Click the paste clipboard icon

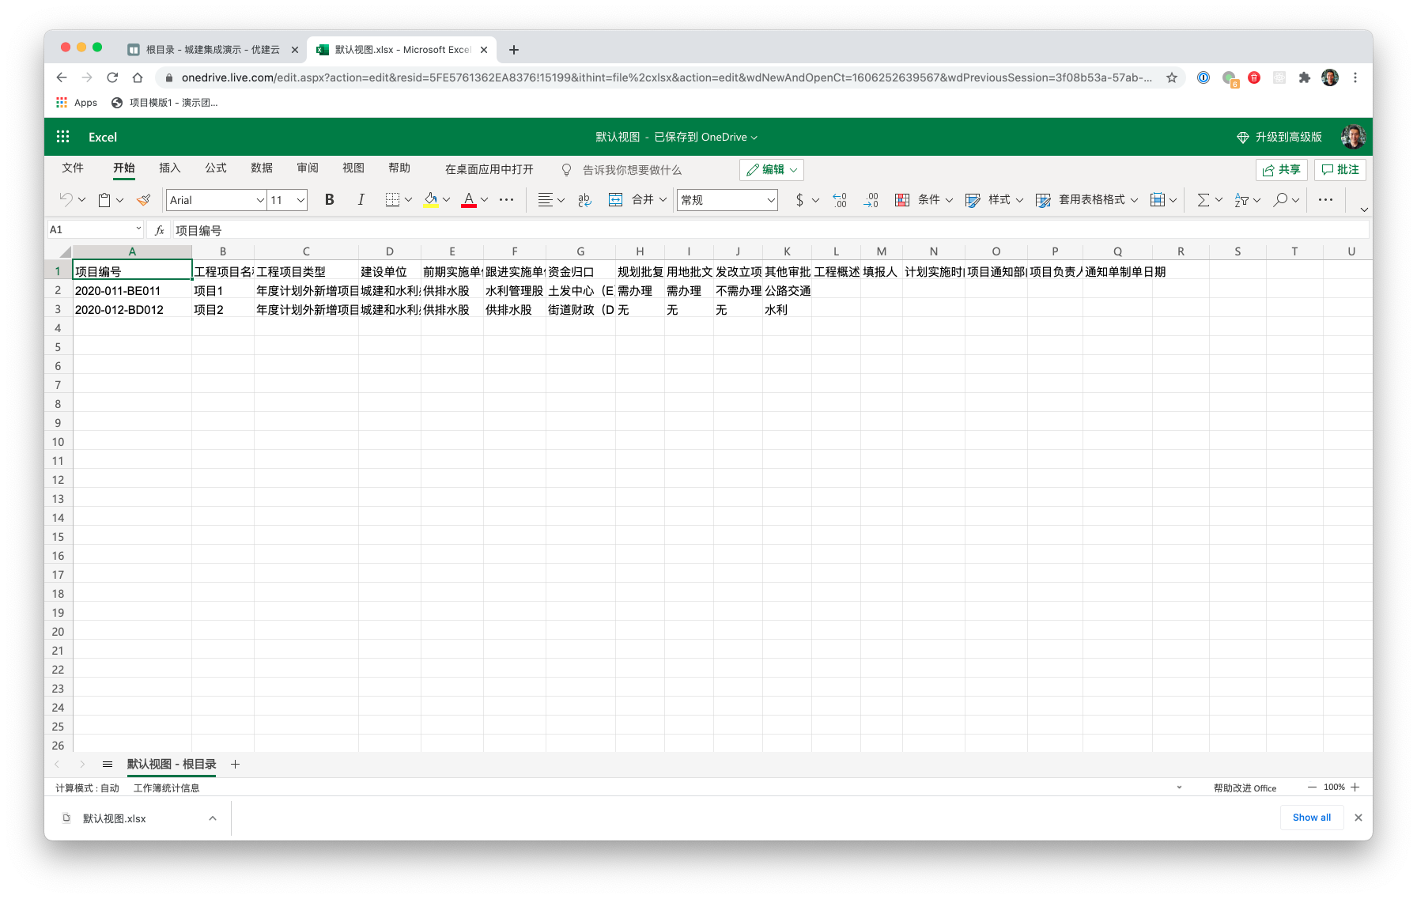tap(104, 200)
